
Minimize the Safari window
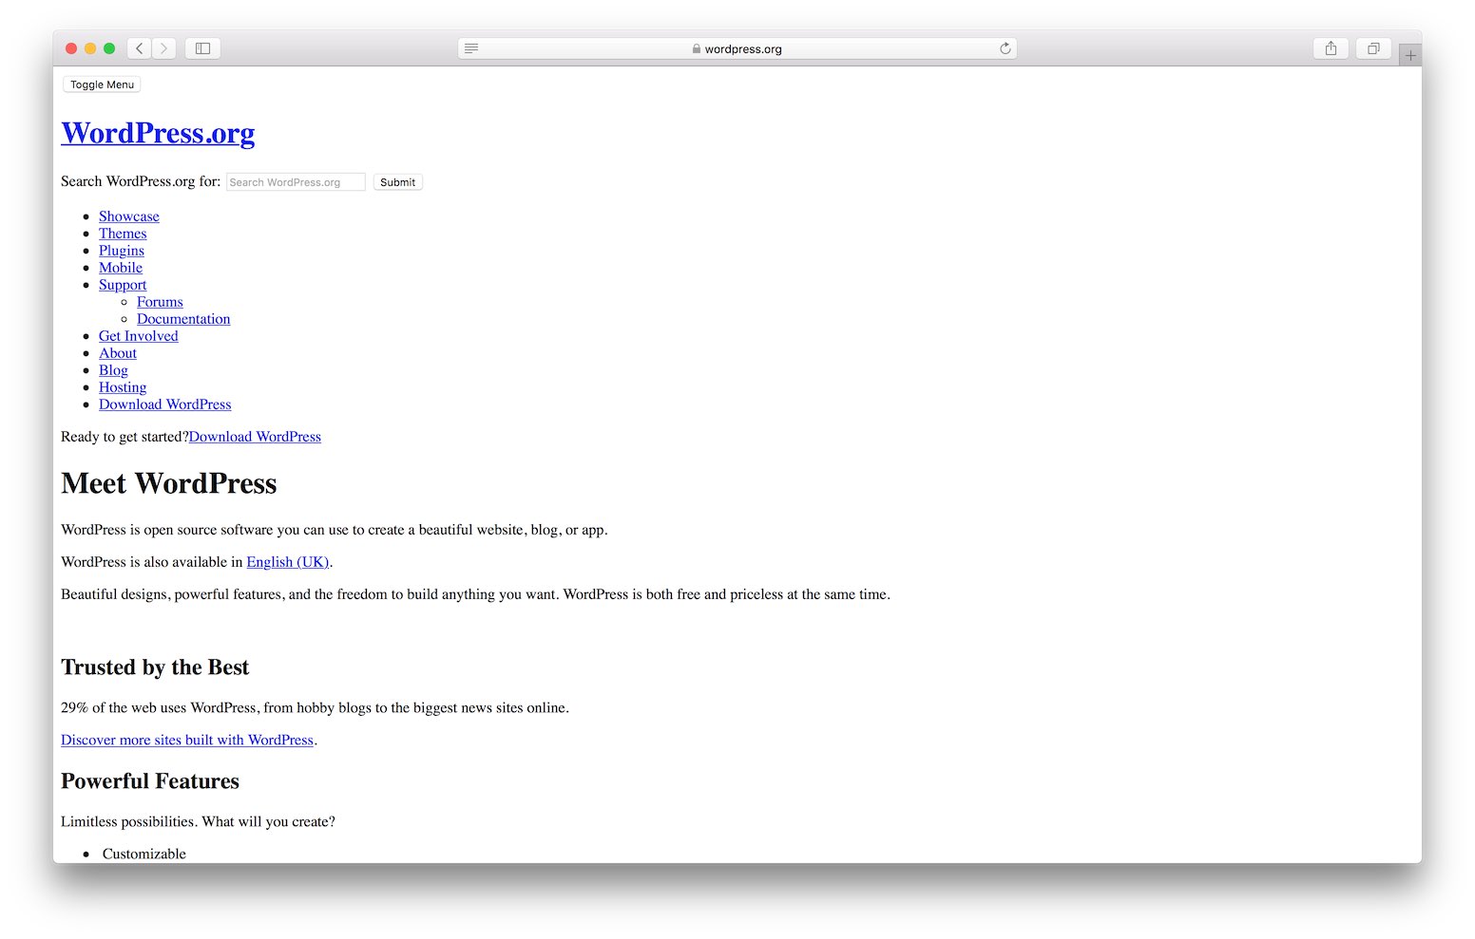click(90, 48)
